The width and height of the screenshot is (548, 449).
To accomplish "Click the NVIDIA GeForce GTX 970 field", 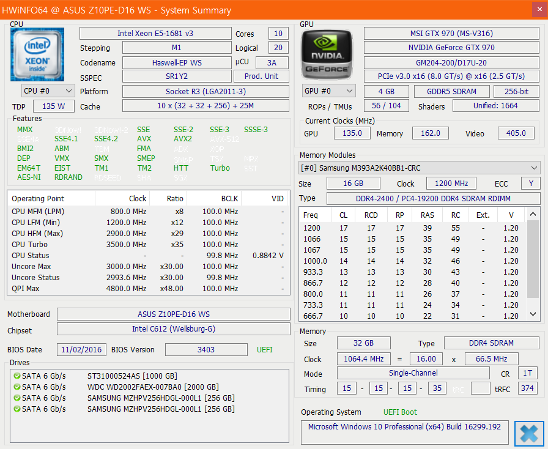I will point(451,48).
